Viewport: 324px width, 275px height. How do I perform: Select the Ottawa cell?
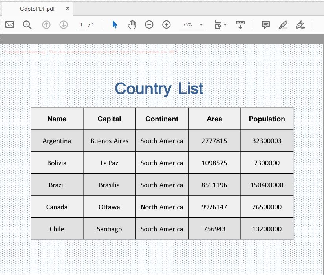click(x=109, y=207)
